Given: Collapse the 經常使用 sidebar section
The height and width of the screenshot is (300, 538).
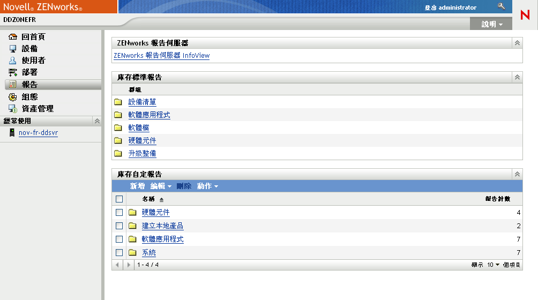Looking at the screenshot, I should 97,121.
